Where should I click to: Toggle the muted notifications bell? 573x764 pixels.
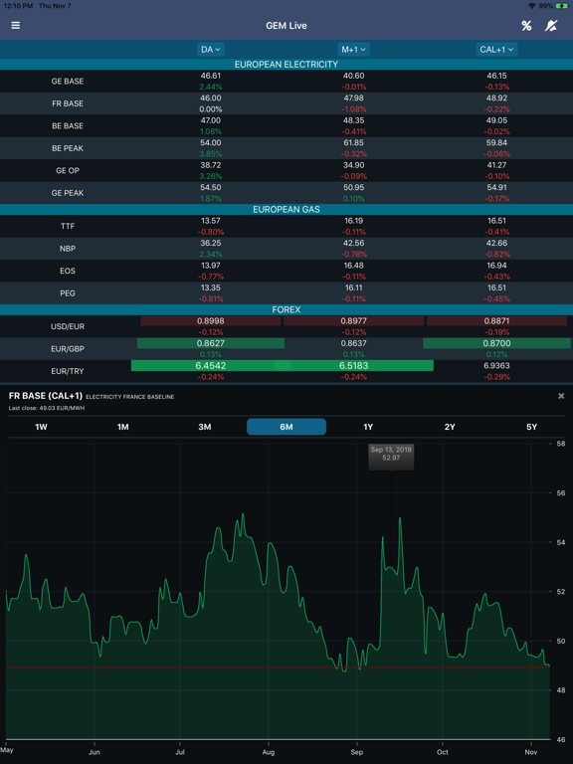[550, 26]
